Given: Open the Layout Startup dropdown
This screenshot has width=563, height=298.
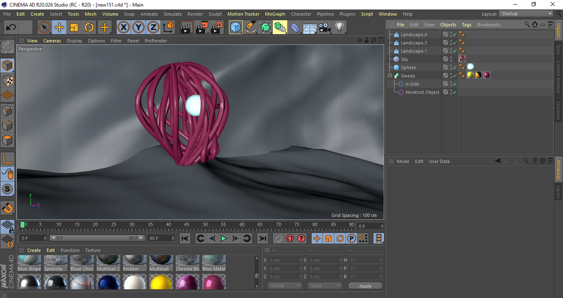Looking at the screenshot, I should pos(526,14).
